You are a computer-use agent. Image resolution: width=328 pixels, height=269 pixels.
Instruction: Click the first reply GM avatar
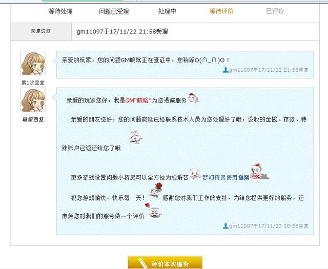pyautogui.click(x=33, y=63)
